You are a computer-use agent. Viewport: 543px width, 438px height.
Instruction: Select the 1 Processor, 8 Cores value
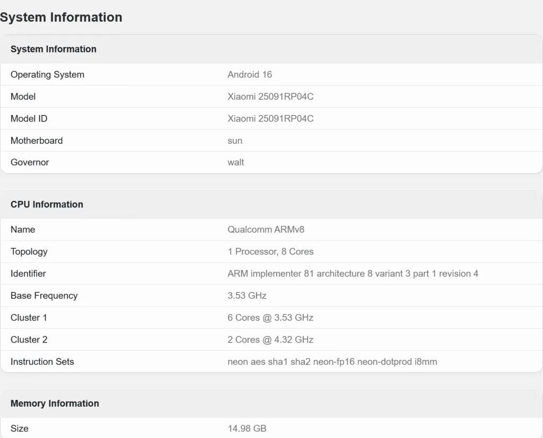click(270, 252)
